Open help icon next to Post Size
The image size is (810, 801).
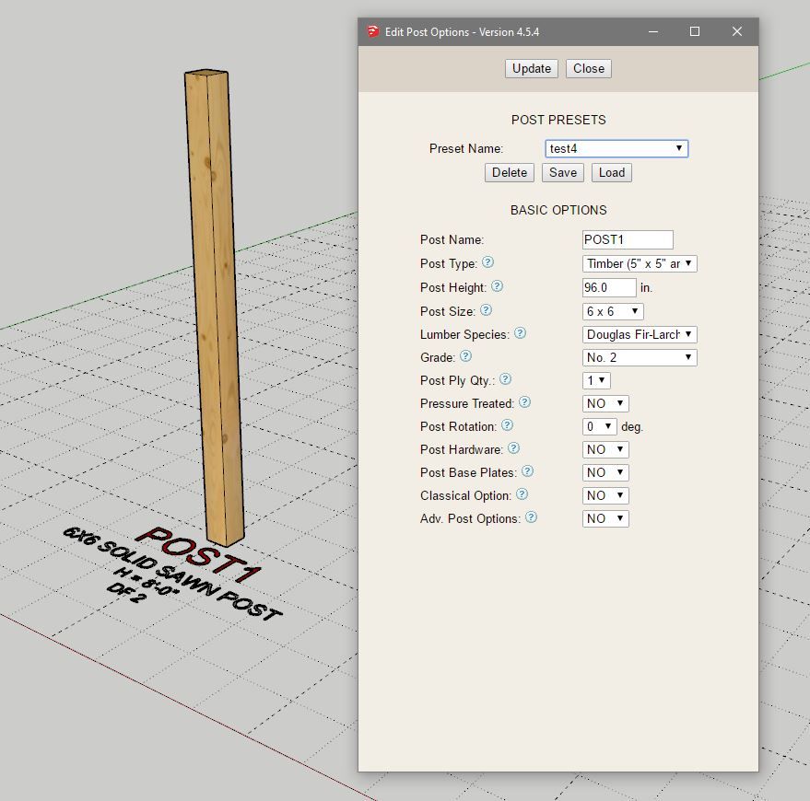pyautogui.click(x=487, y=309)
